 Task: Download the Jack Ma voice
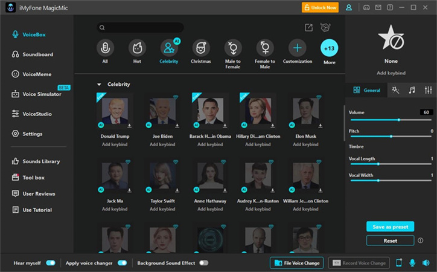129,190
